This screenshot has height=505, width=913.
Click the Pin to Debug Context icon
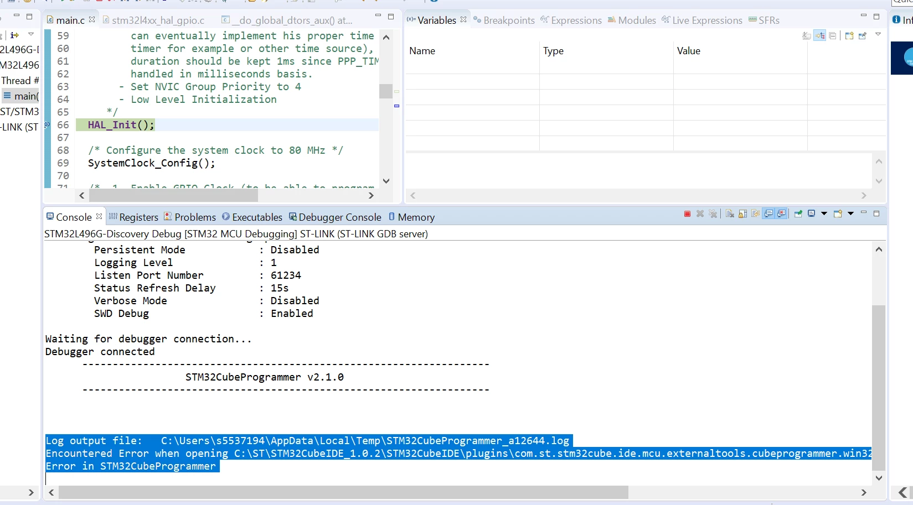[x=863, y=36]
